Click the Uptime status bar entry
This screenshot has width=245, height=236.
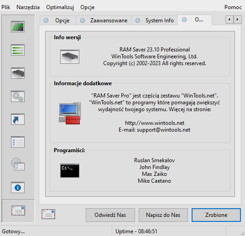[x=136, y=231]
